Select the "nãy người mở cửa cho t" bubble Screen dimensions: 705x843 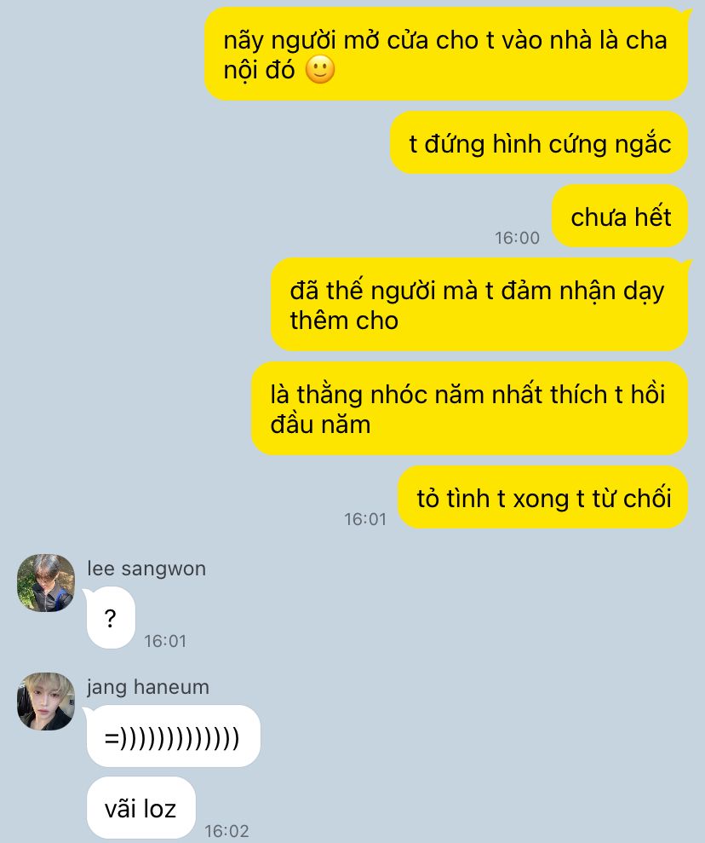pyautogui.click(x=447, y=54)
